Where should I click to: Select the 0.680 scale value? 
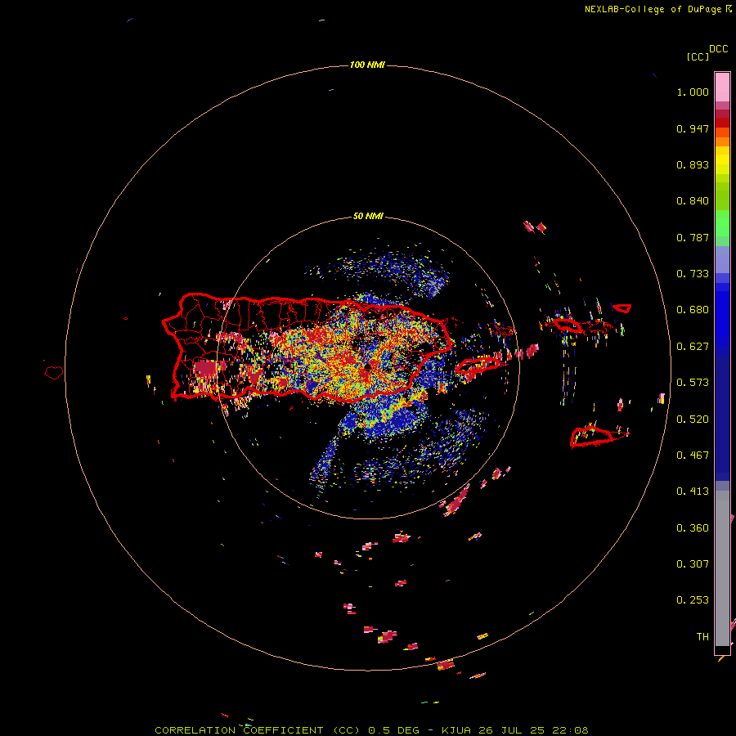tap(693, 310)
